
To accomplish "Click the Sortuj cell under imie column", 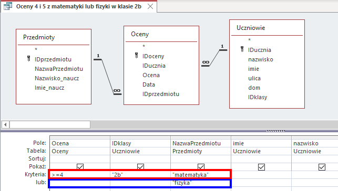I will point(261,159).
